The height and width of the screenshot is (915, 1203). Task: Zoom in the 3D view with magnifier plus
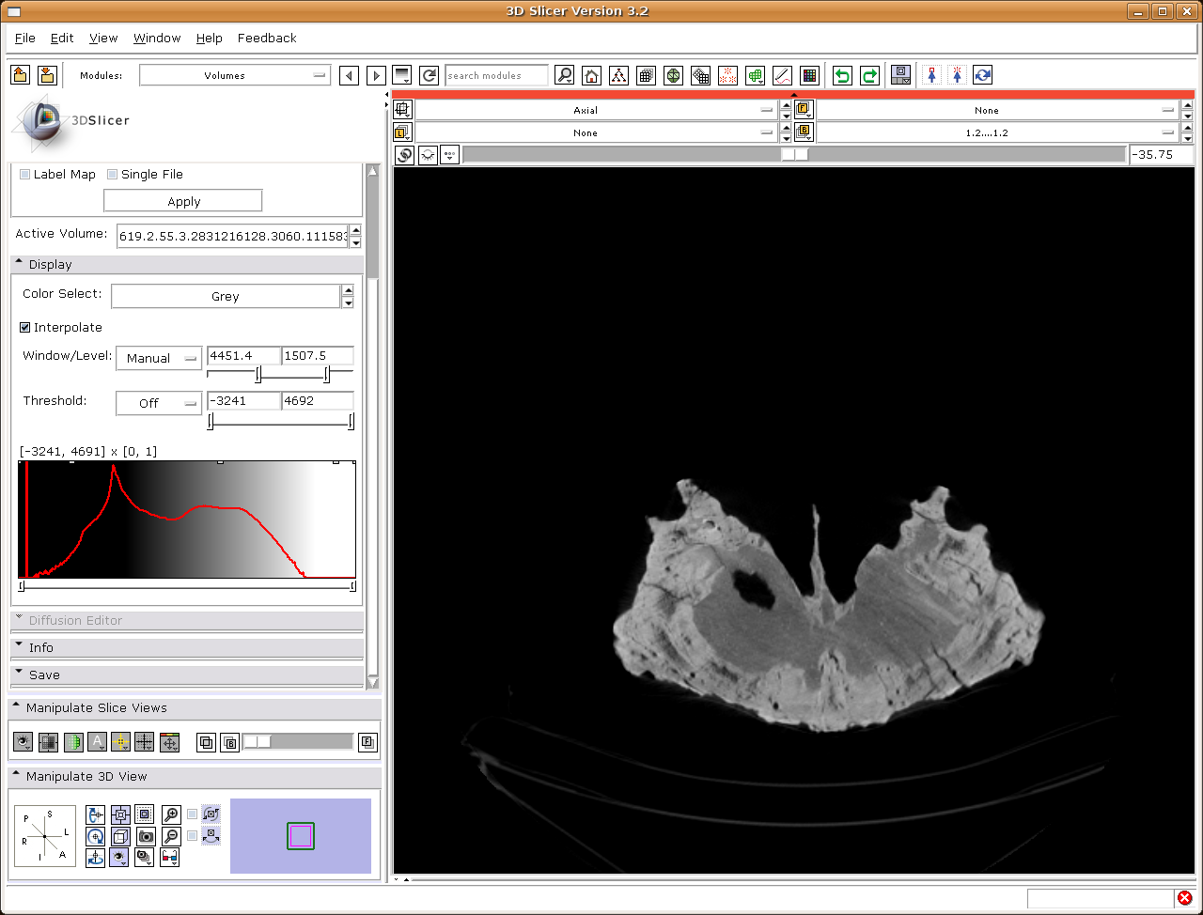pyautogui.click(x=171, y=814)
